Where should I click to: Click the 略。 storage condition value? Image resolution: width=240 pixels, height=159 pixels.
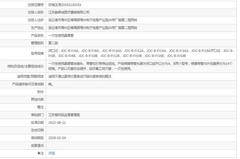click(51, 84)
